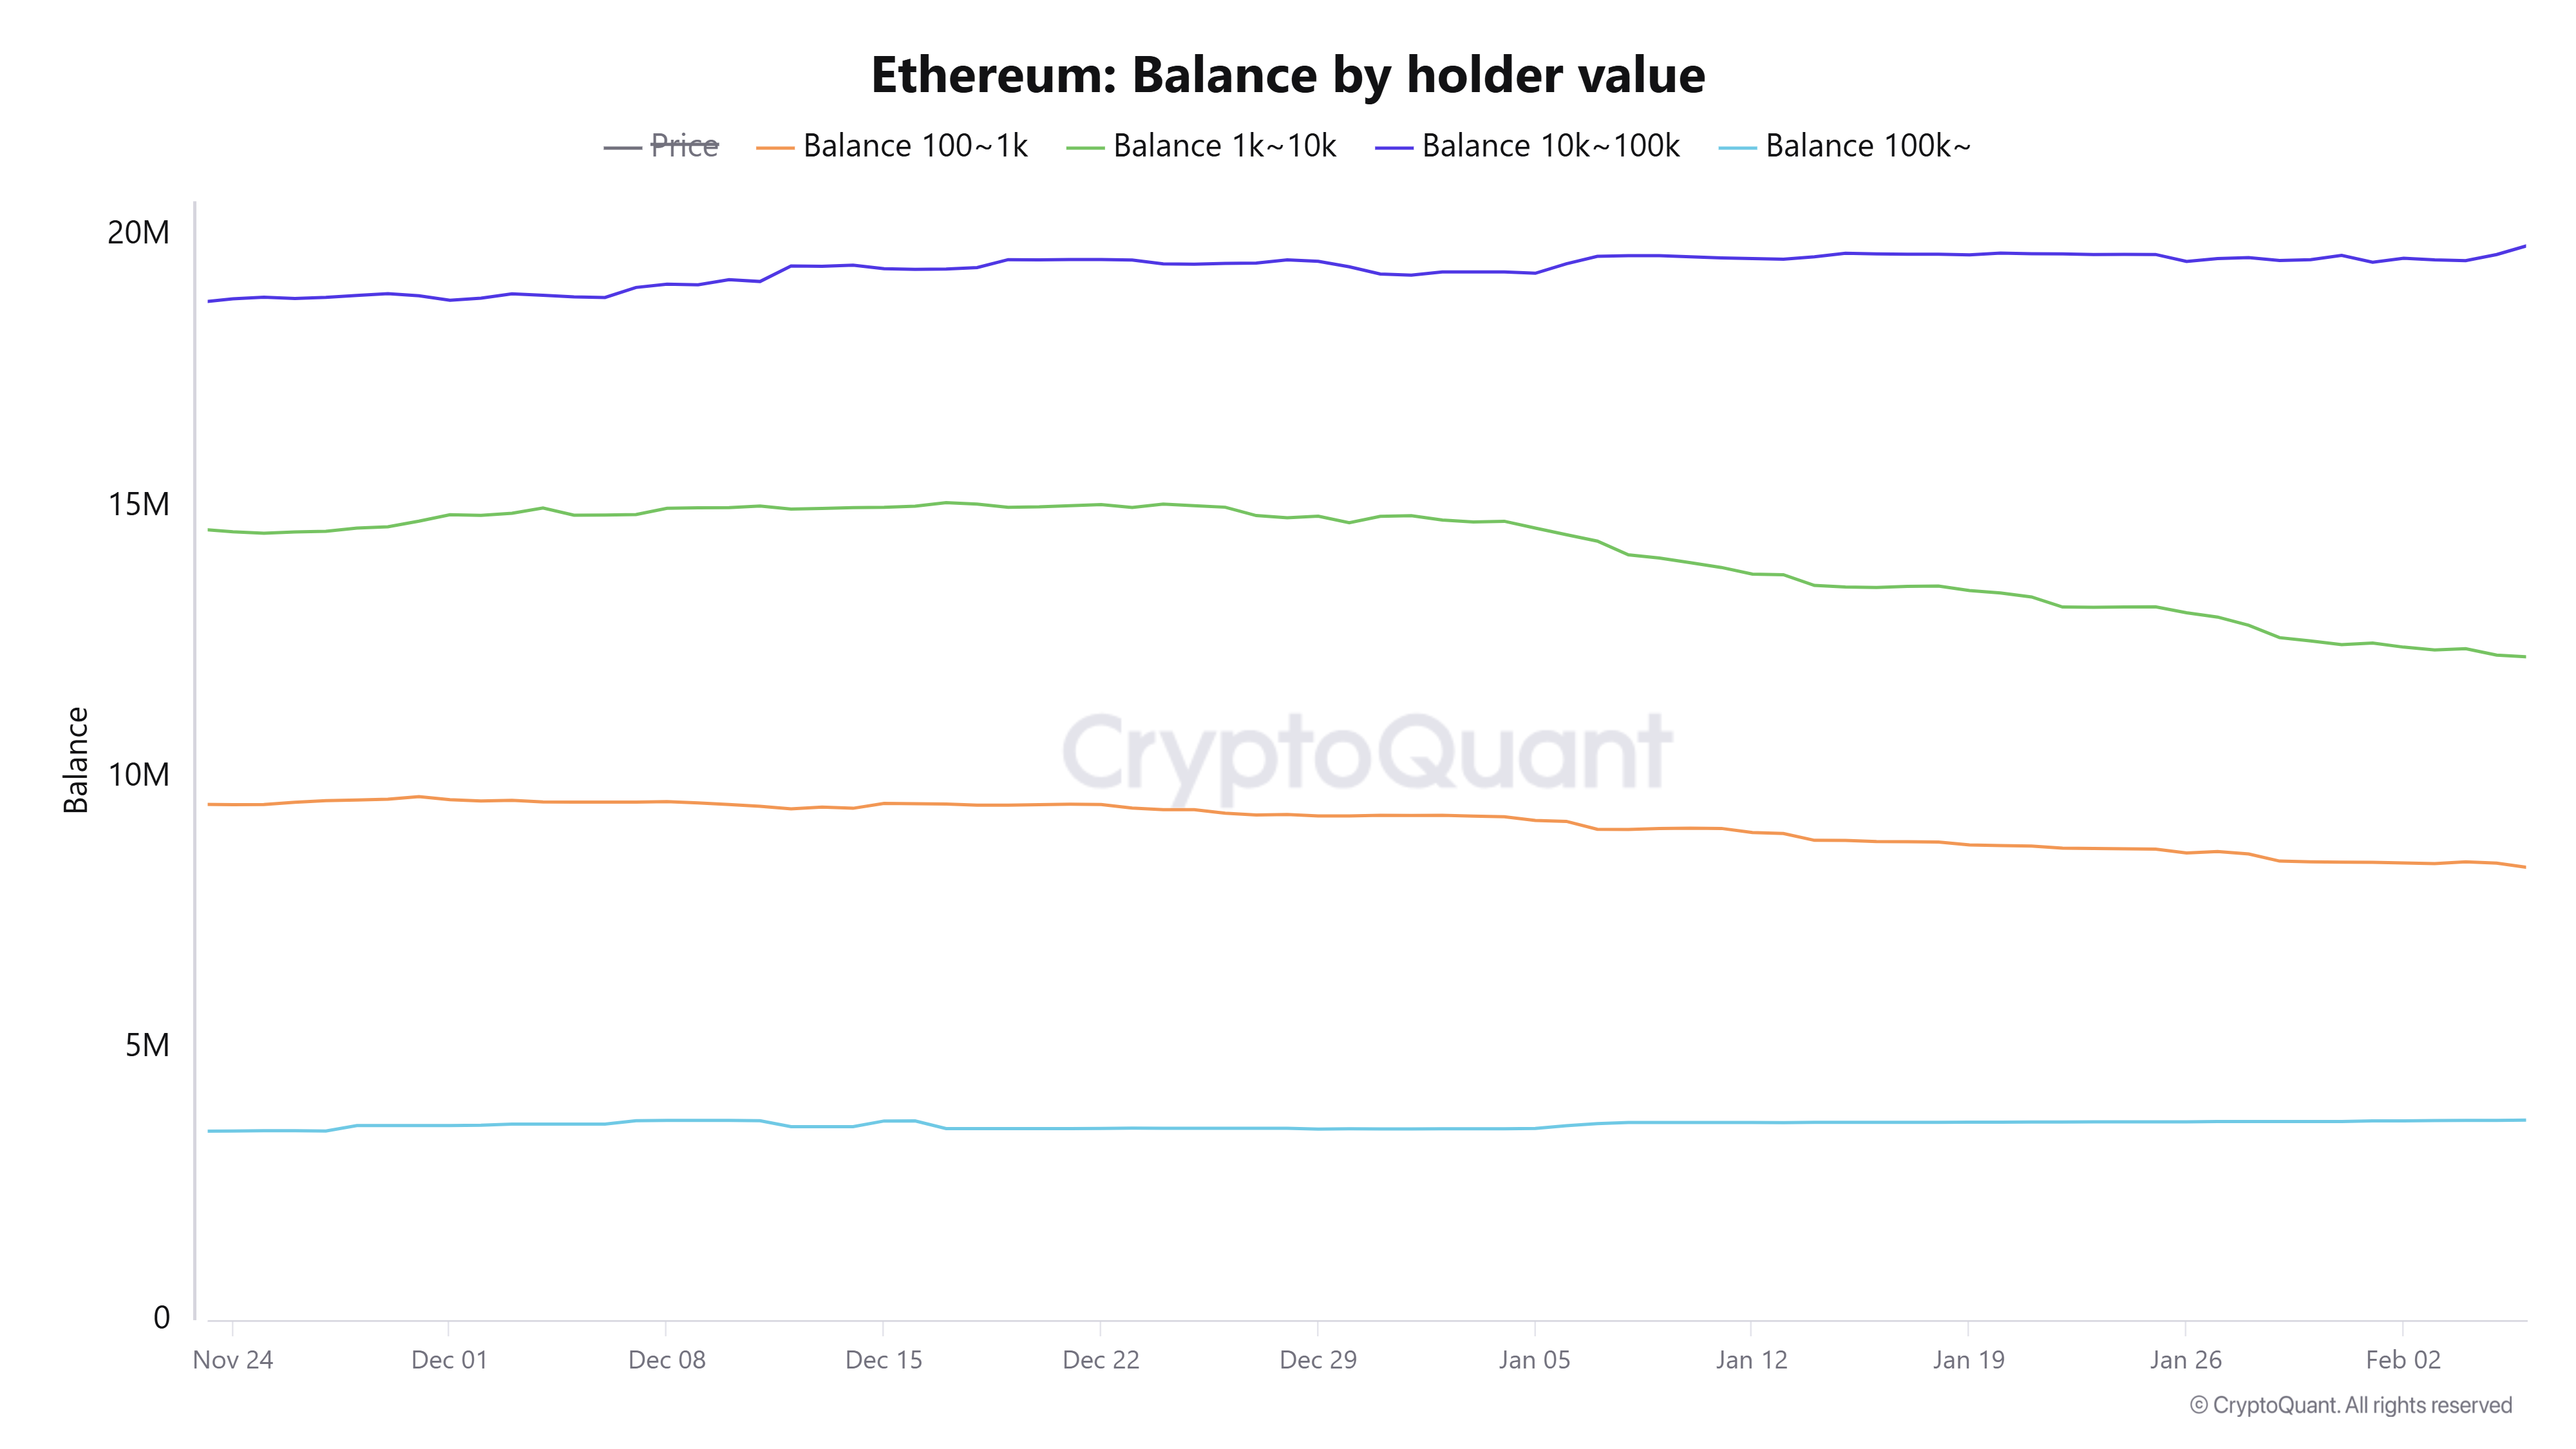2576x1449 pixels.
Task: Toggle Balance 1k~10k legend label
Action: click(x=1224, y=146)
